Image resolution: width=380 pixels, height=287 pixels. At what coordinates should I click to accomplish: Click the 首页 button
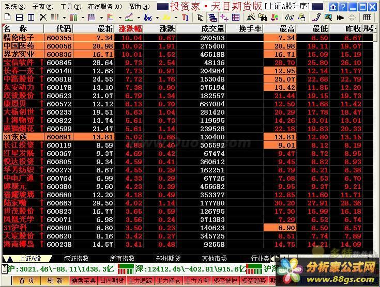pos(26,281)
